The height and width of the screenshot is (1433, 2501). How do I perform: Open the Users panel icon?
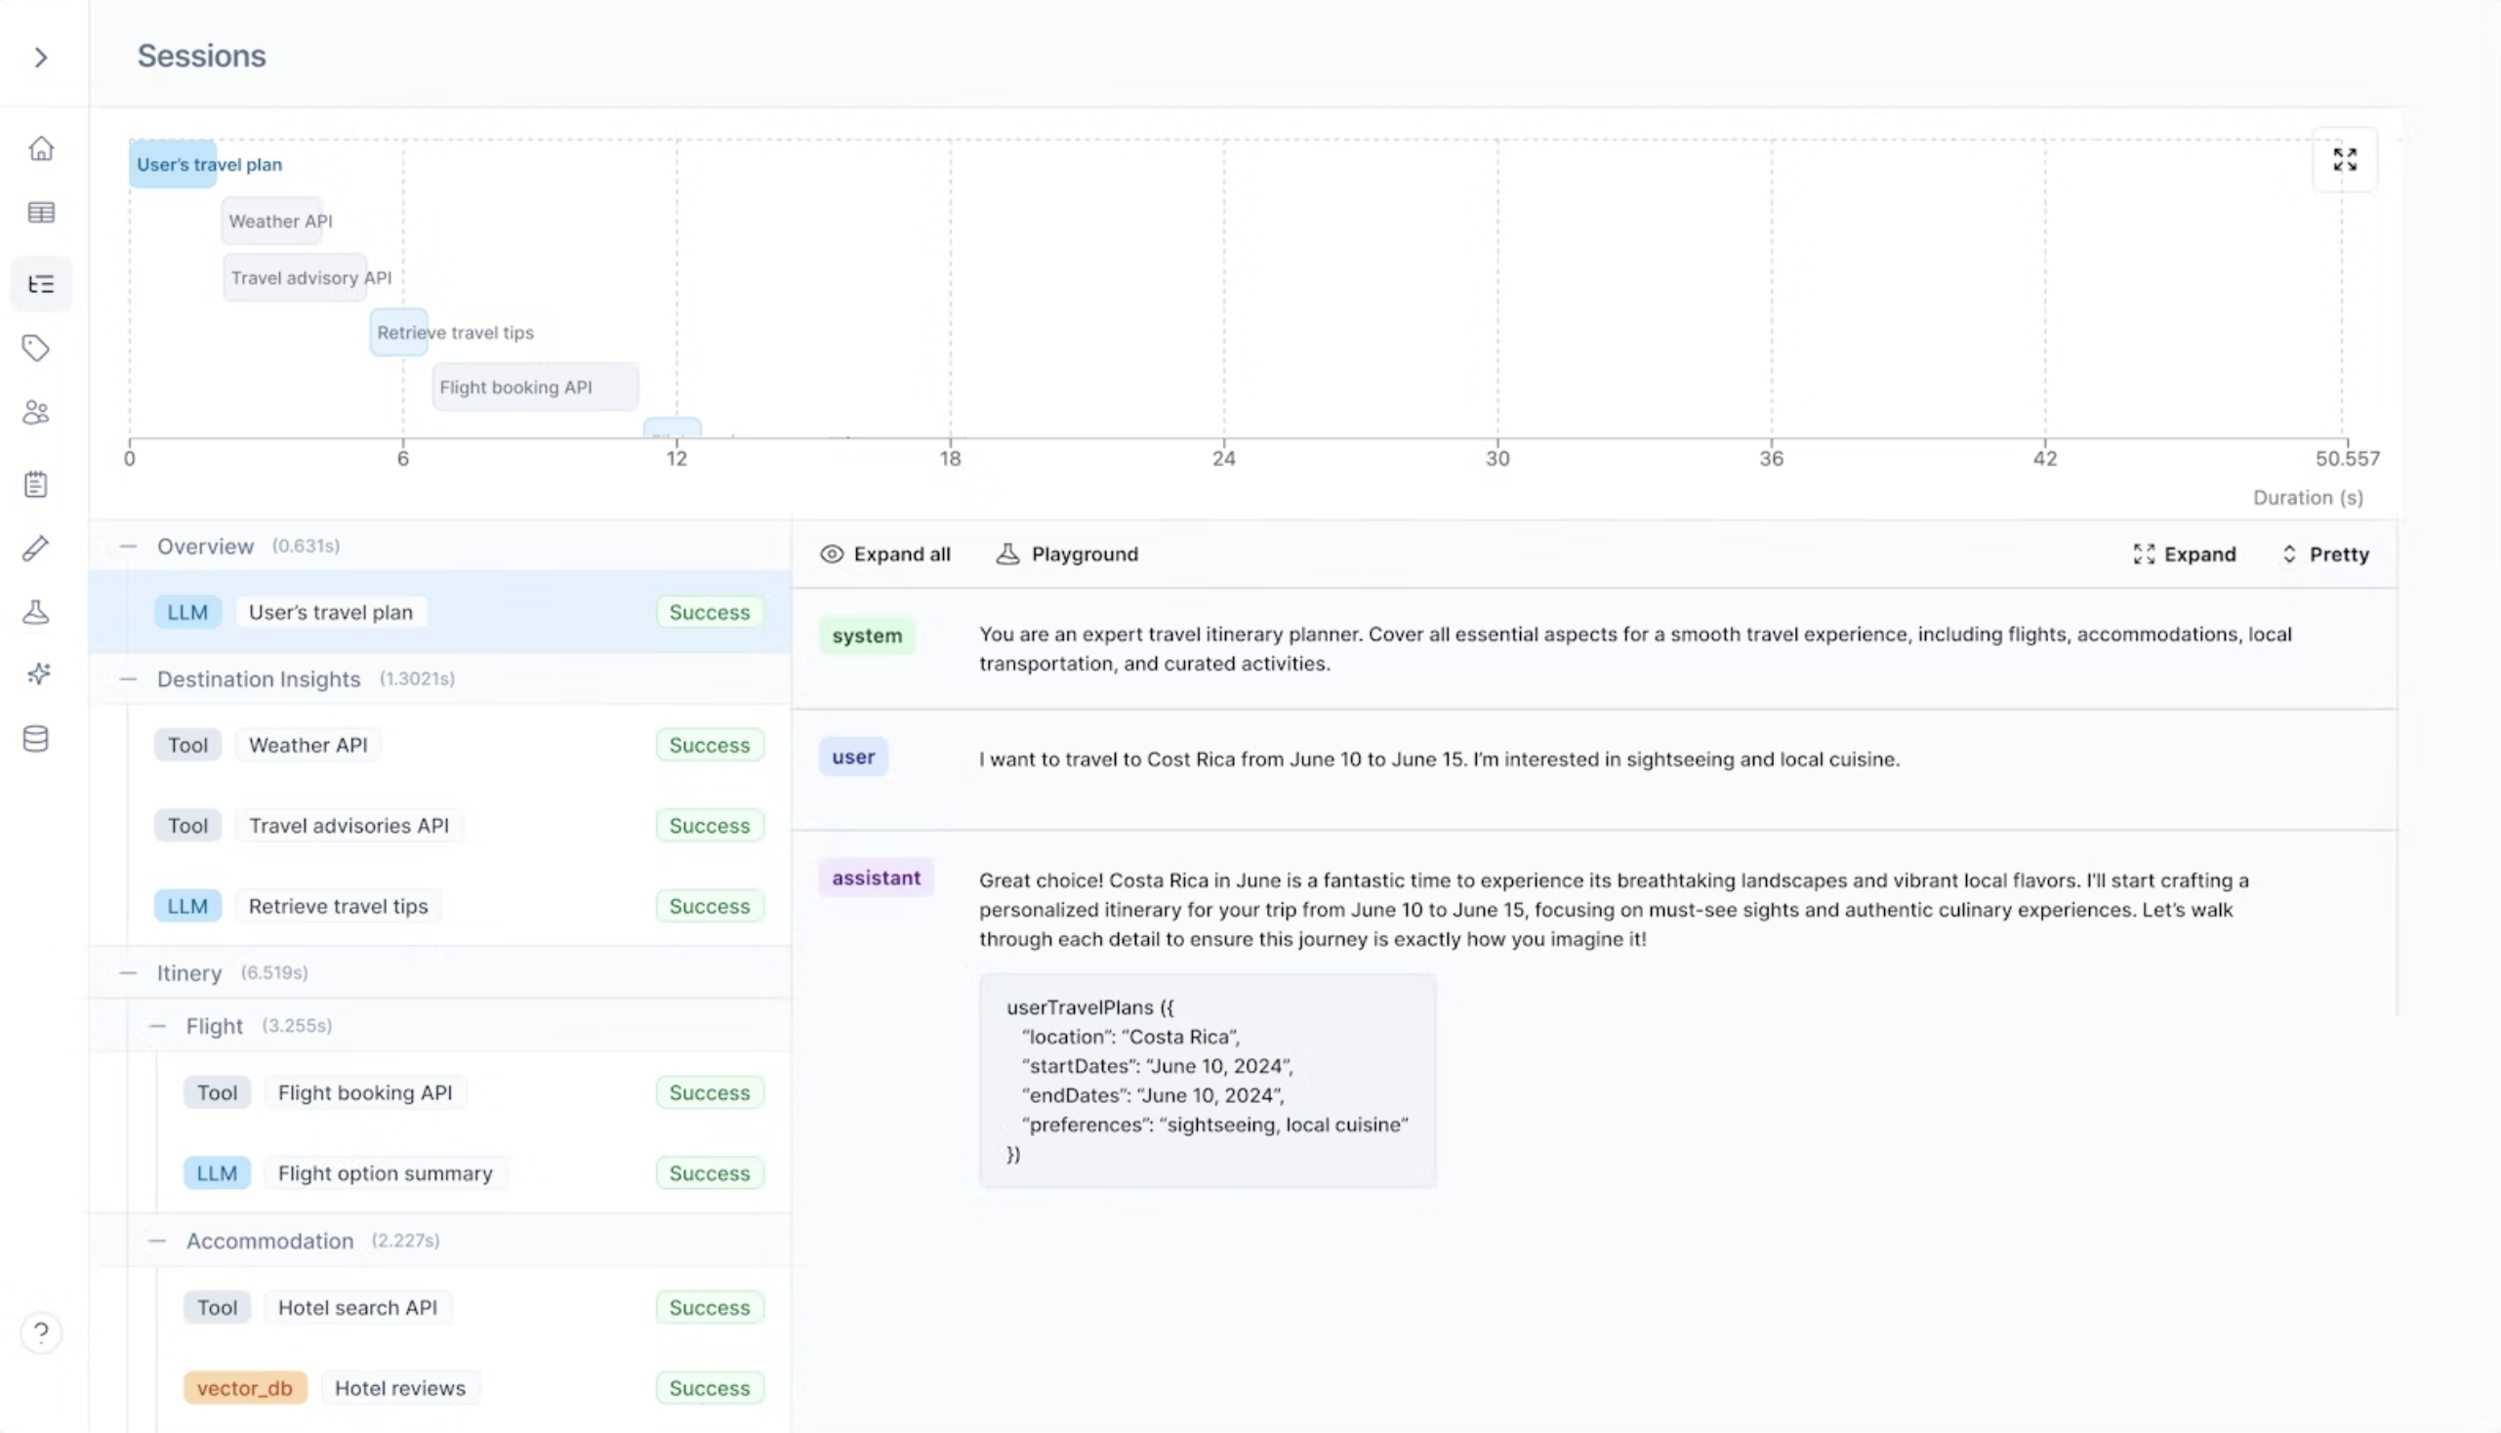[36, 412]
